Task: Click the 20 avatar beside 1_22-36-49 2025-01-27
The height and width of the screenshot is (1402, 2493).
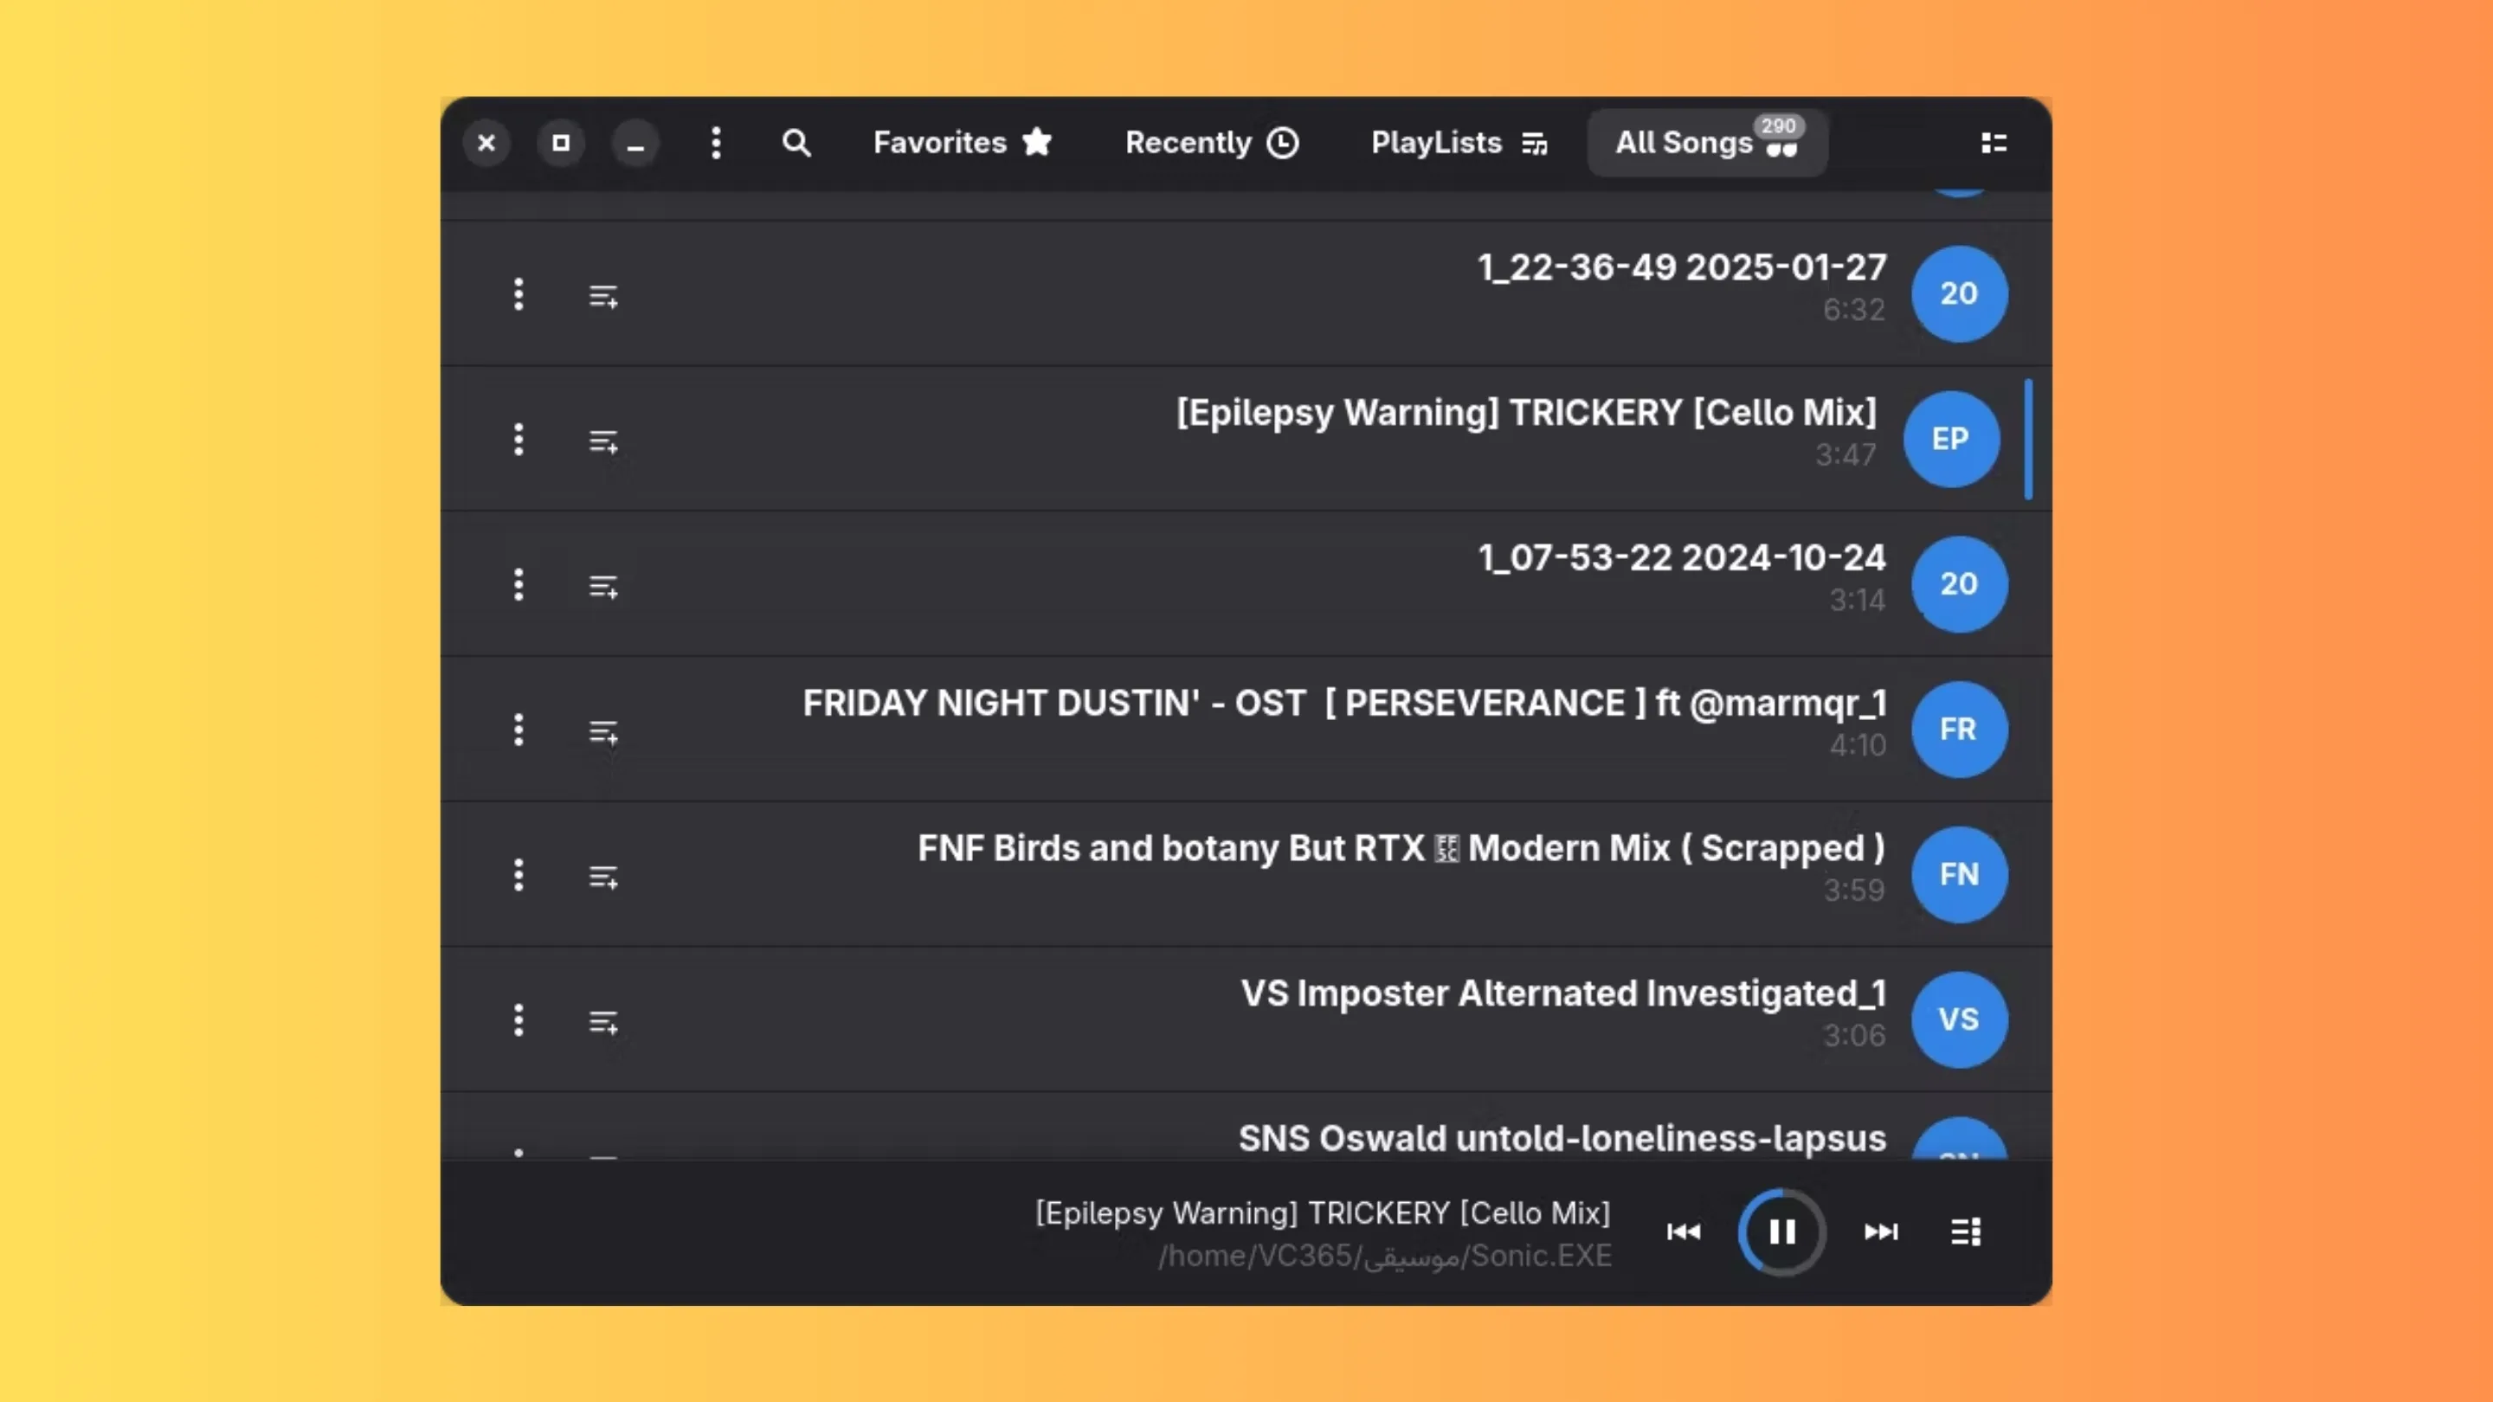Action: [x=1959, y=294]
